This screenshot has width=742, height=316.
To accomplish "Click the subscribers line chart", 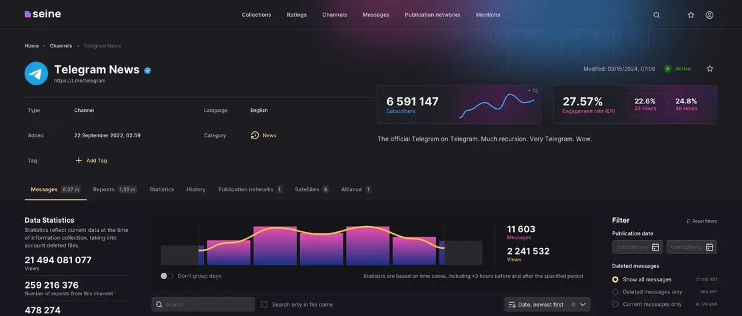I will 497,105.
